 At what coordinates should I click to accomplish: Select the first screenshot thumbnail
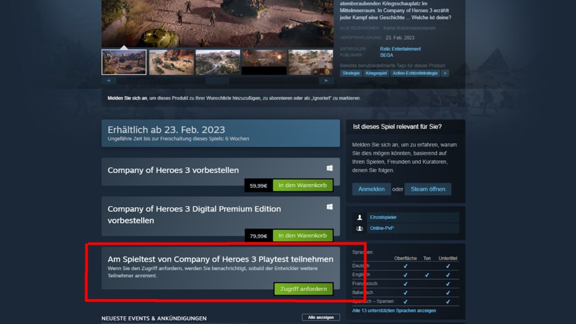coord(124,62)
